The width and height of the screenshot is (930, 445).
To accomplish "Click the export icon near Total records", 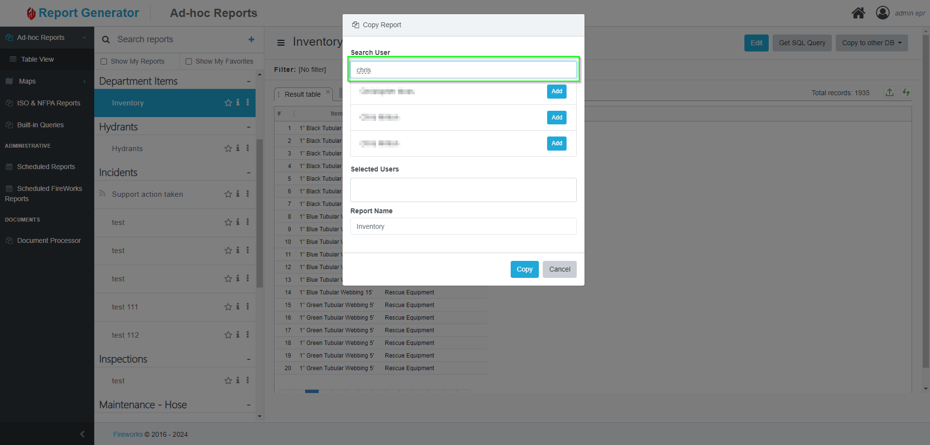I will click(889, 92).
